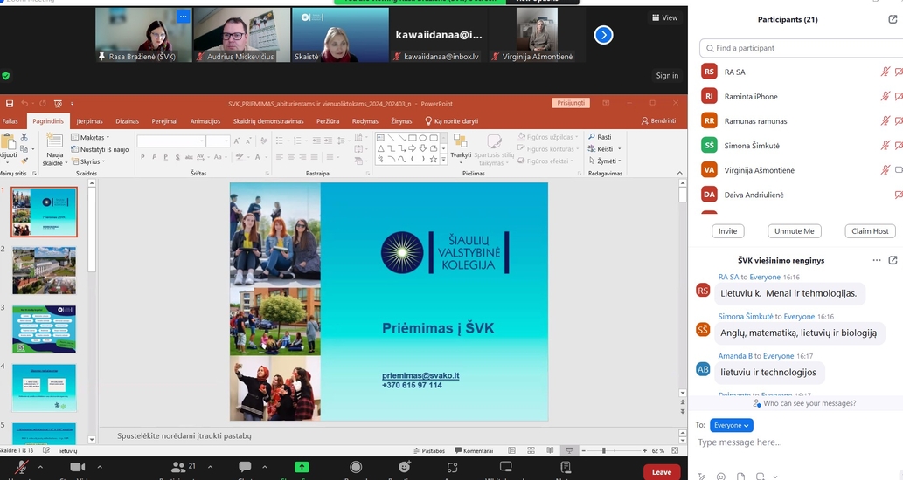Viewport: 903px width, 480px height.
Task: Open the Apps icon in Zoom toolbar
Action: (x=453, y=467)
